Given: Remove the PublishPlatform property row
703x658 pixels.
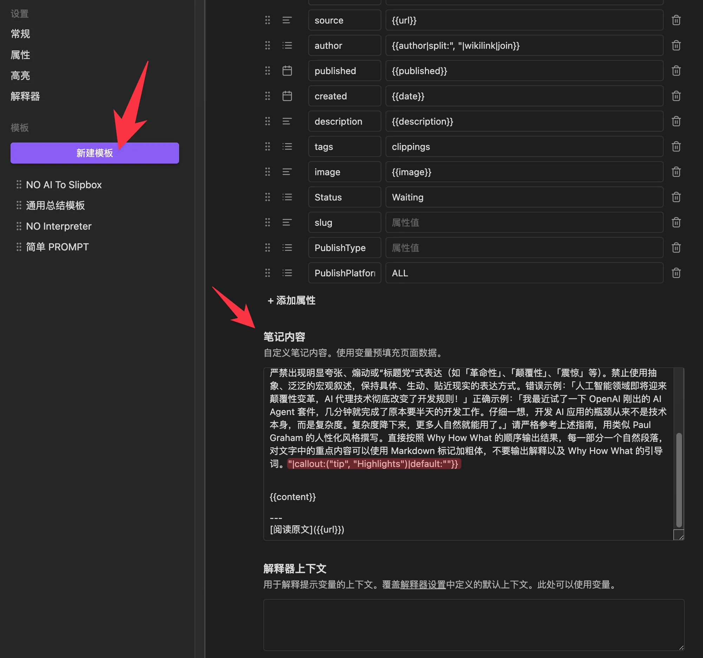Looking at the screenshot, I should point(676,273).
